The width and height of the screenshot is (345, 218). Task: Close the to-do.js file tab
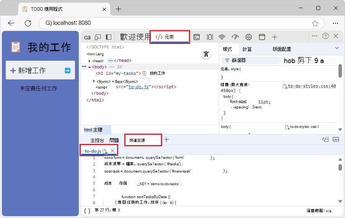[x=112, y=150]
